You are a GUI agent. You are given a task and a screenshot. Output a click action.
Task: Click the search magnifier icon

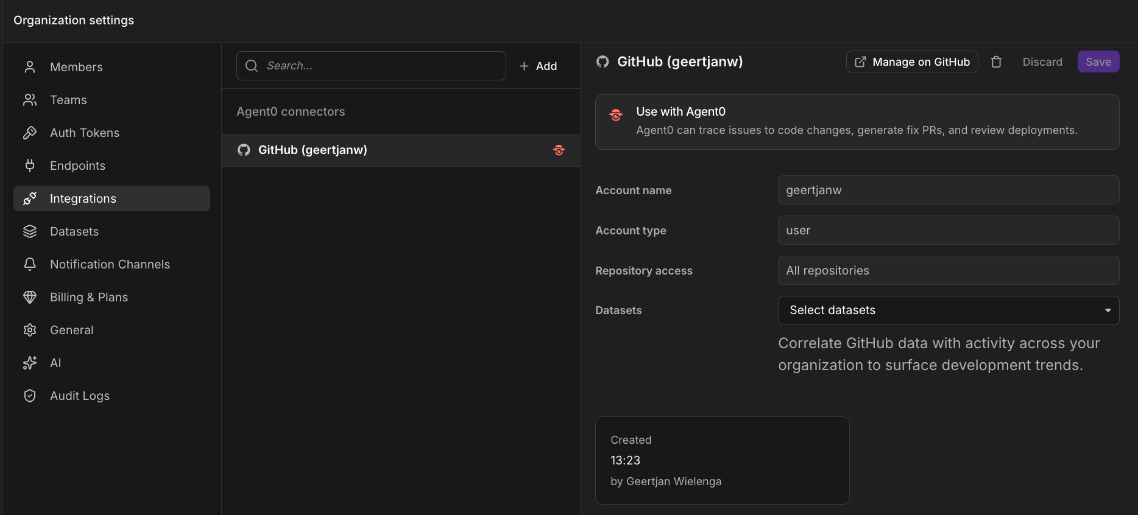(x=252, y=66)
